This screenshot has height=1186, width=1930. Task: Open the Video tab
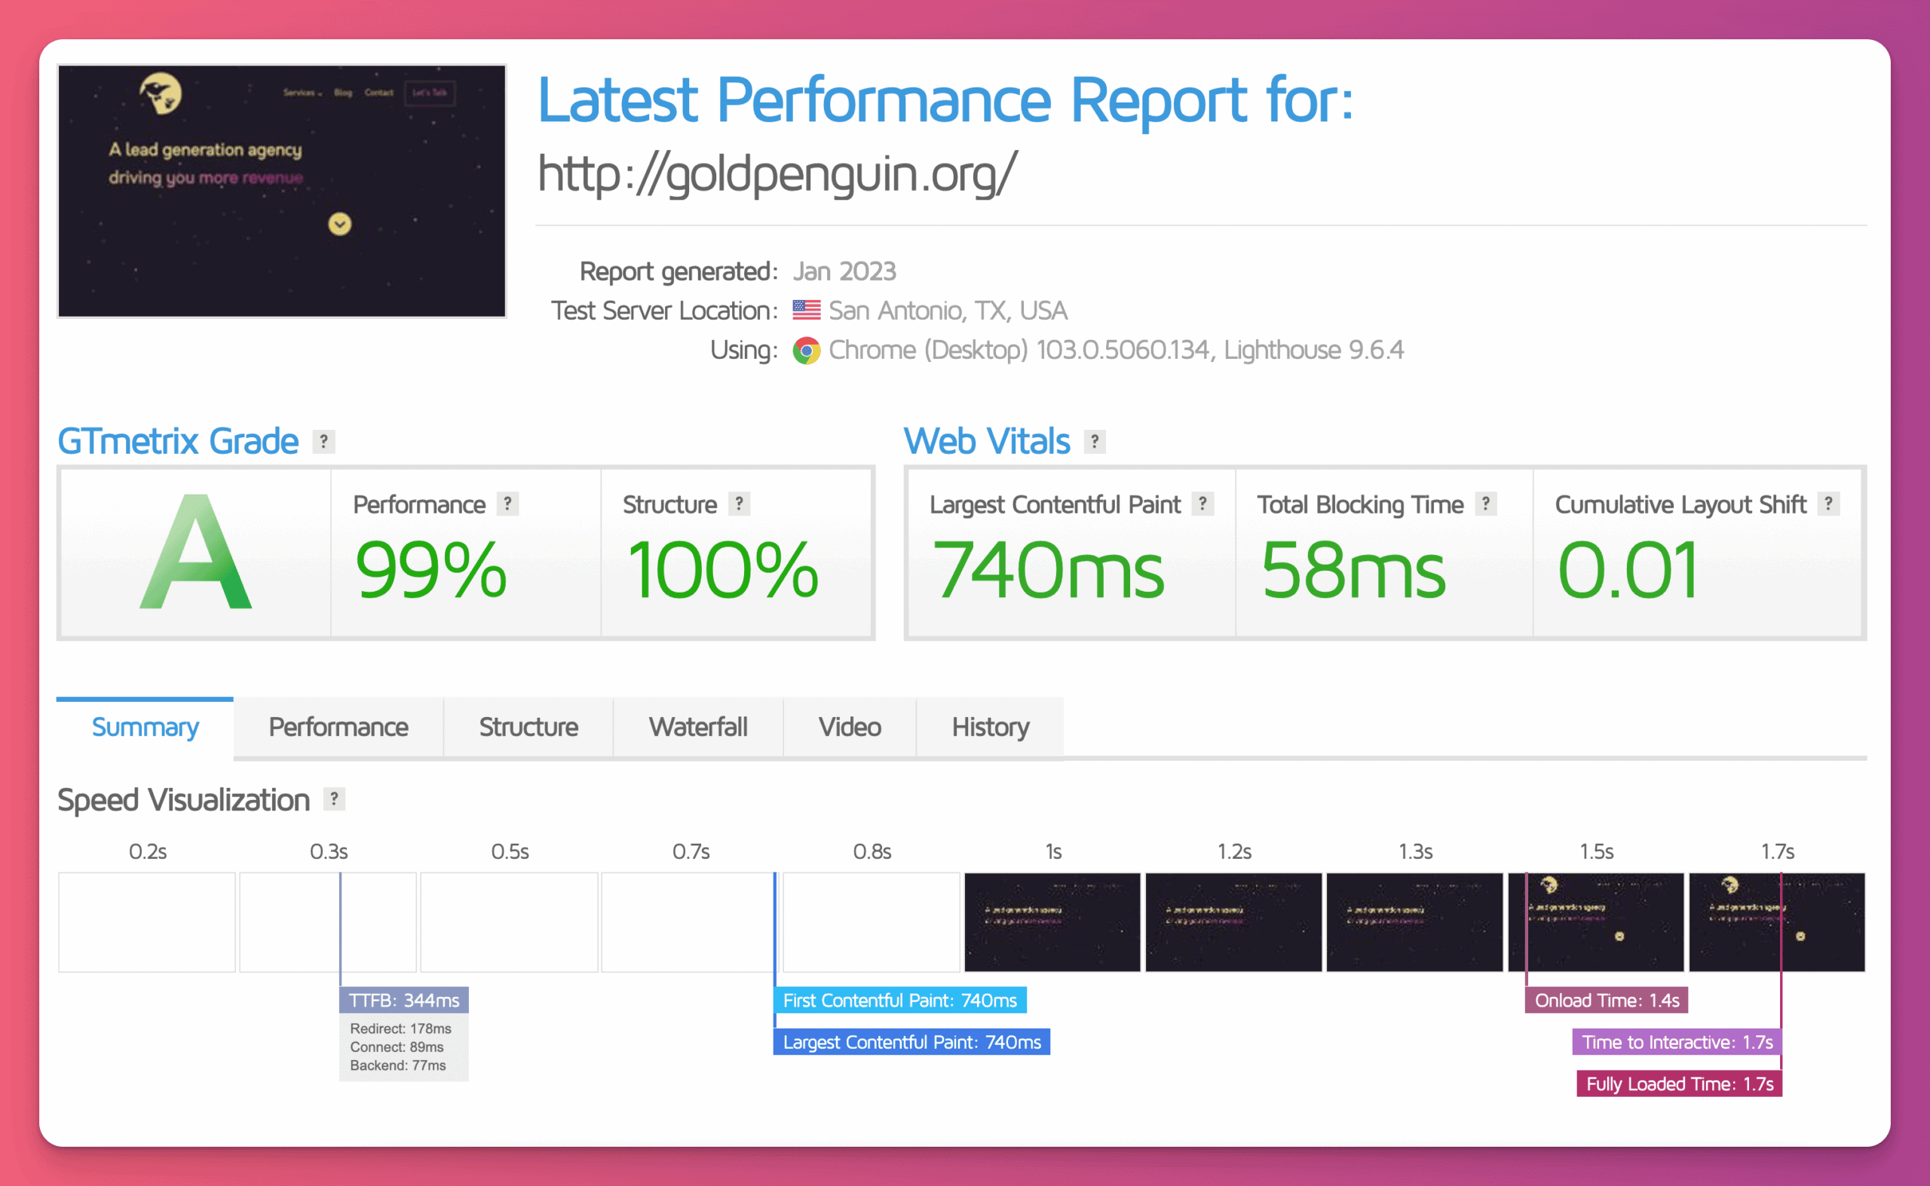click(850, 727)
